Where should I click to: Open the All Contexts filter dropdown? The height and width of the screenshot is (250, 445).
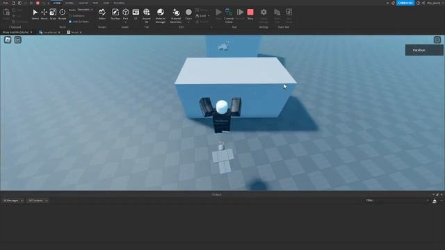(38, 201)
